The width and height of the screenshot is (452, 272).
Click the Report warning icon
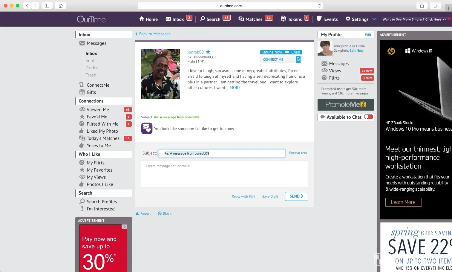coord(137,213)
